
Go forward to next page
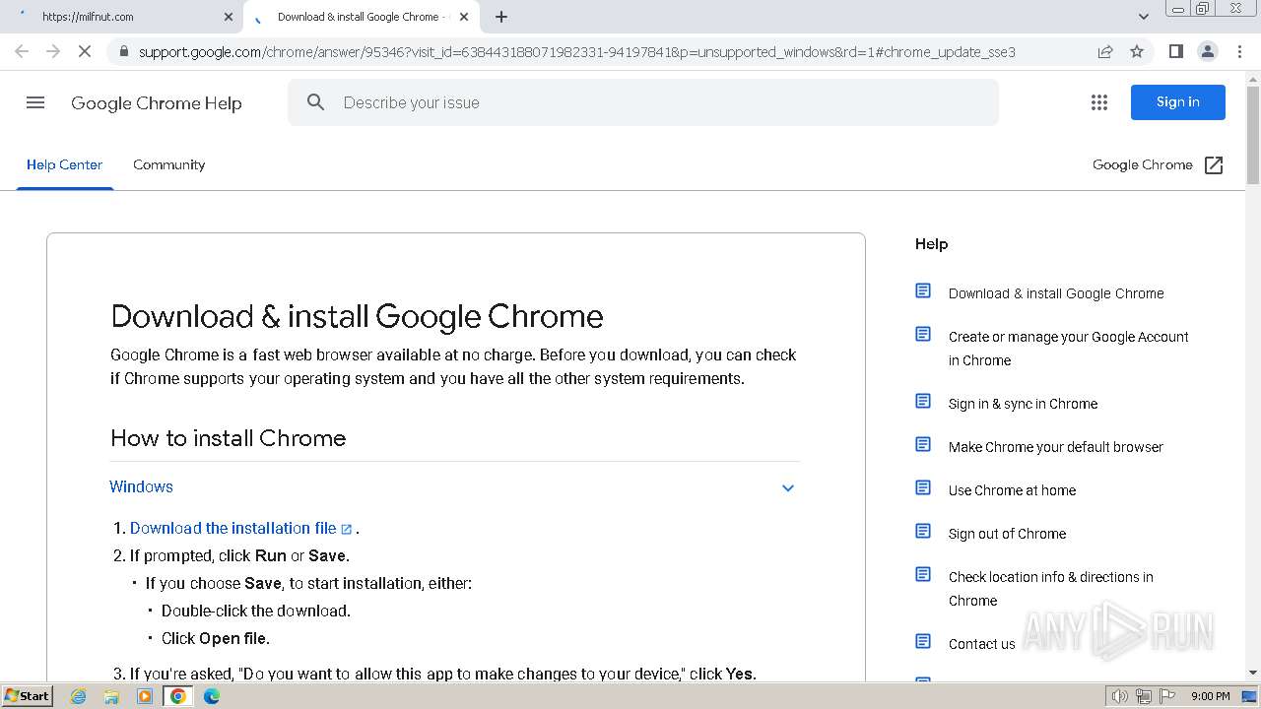[53, 51]
